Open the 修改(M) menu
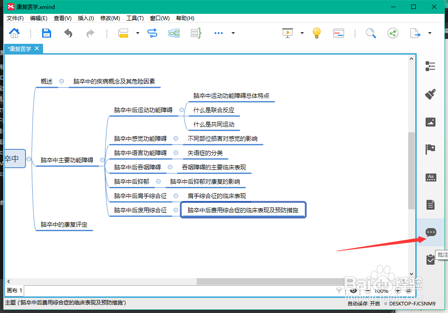 pos(110,18)
